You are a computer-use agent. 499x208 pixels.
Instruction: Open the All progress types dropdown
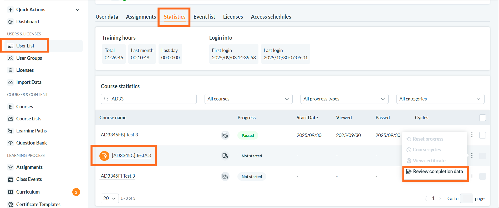pos(344,99)
